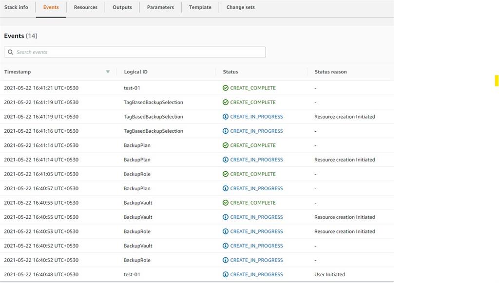Click the green check icon on the BackupVault CREATE_COMPLETE row
Screen dimensions: 499x283
tap(225, 203)
